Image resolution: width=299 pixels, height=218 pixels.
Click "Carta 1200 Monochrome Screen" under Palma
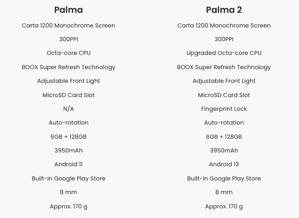point(69,26)
